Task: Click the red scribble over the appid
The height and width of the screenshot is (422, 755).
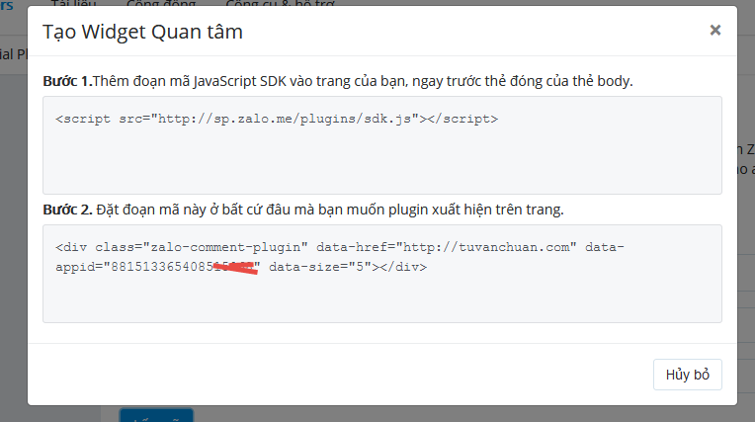Action: point(235,268)
